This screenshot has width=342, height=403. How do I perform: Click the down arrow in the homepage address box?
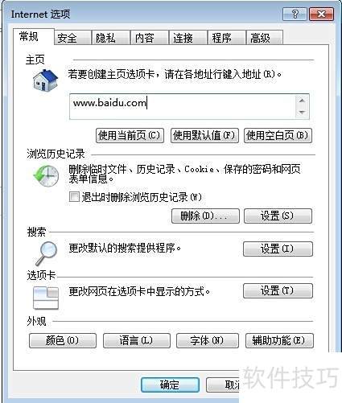tap(302, 112)
